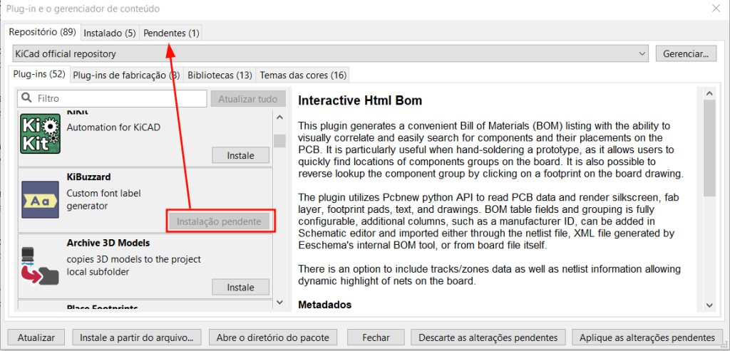Click the KiBuzzard plugin icon
Screen dimensions: 730x351
click(x=40, y=200)
